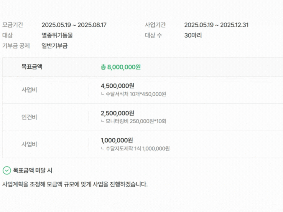Click the project period ending 2025.12.31
The width and height of the screenshot is (283, 212).
point(216,25)
